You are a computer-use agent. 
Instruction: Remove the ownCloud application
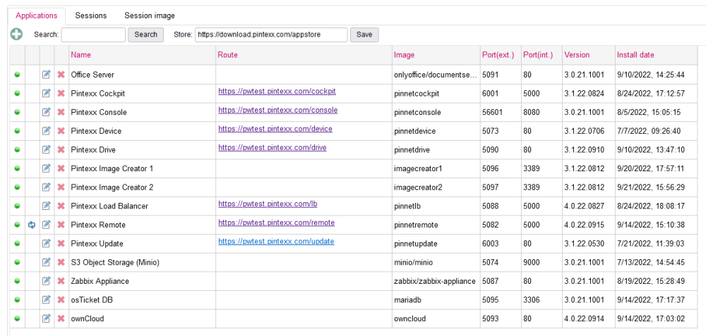[x=61, y=319]
